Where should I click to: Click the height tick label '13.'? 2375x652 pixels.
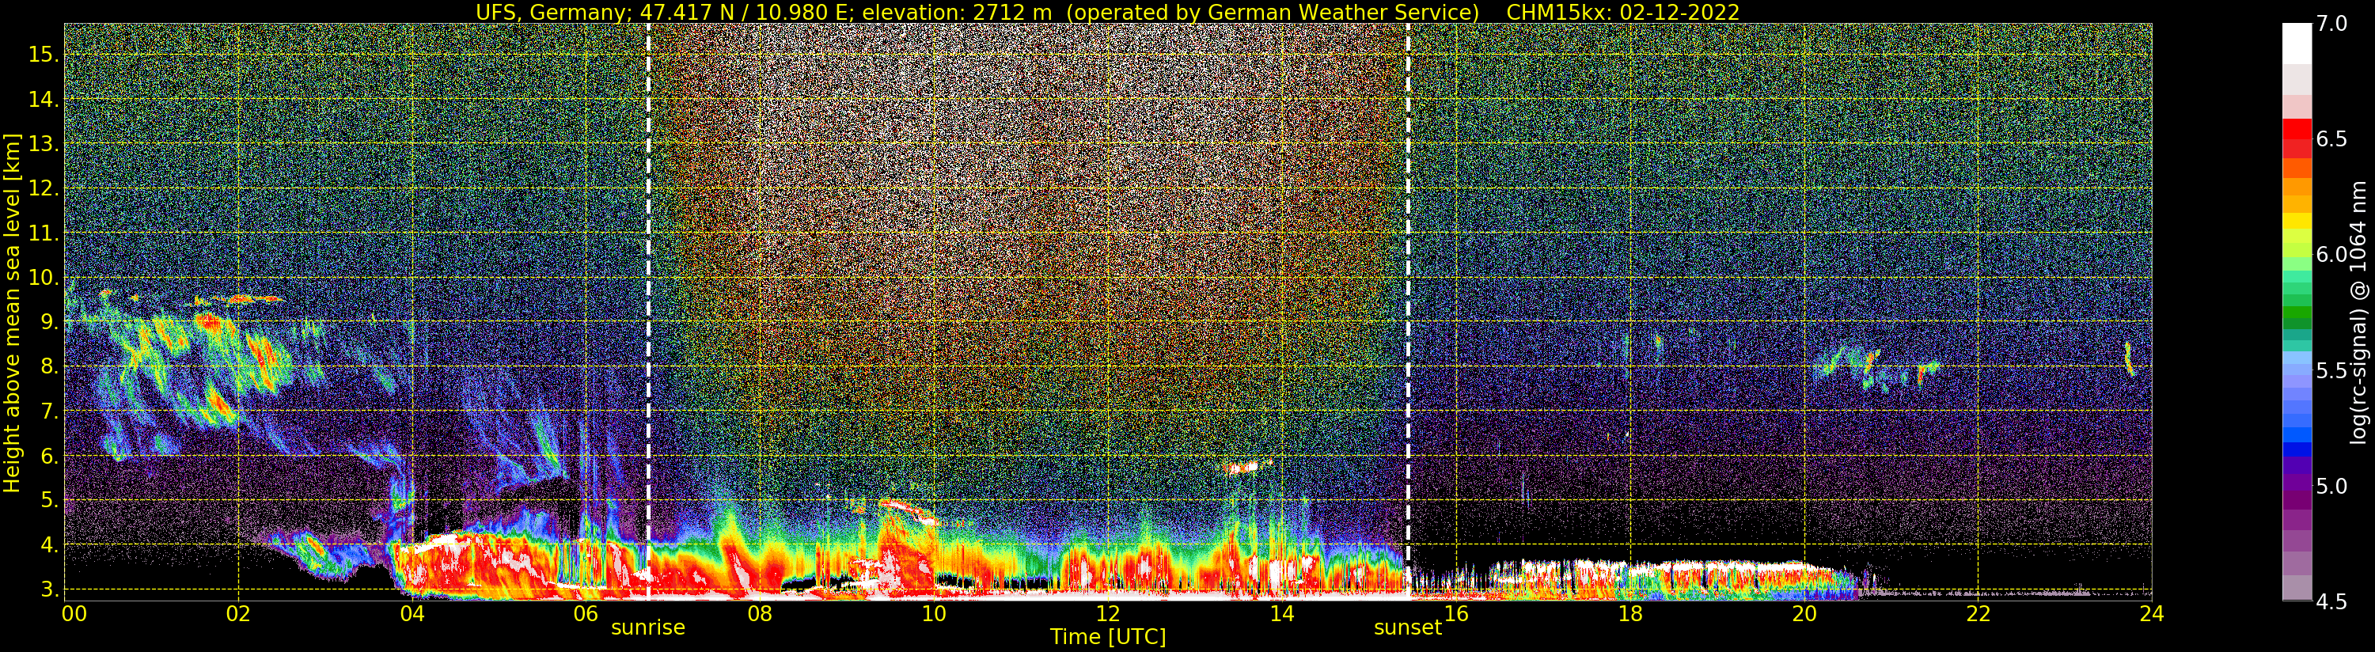click(44, 144)
